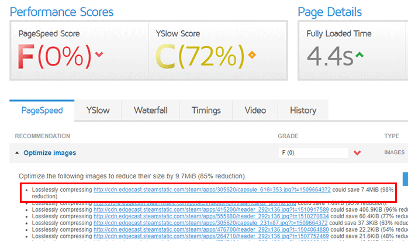Image resolution: width=408 pixels, height=241 pixels.
Task: Open the History tab
Action: tap(303, 111)
